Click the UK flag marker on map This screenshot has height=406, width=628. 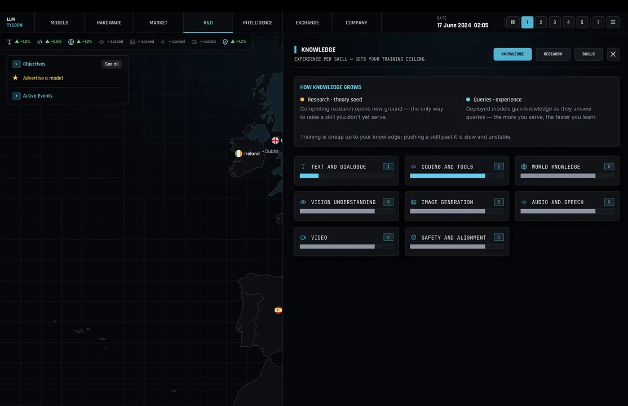click(275, 140)
